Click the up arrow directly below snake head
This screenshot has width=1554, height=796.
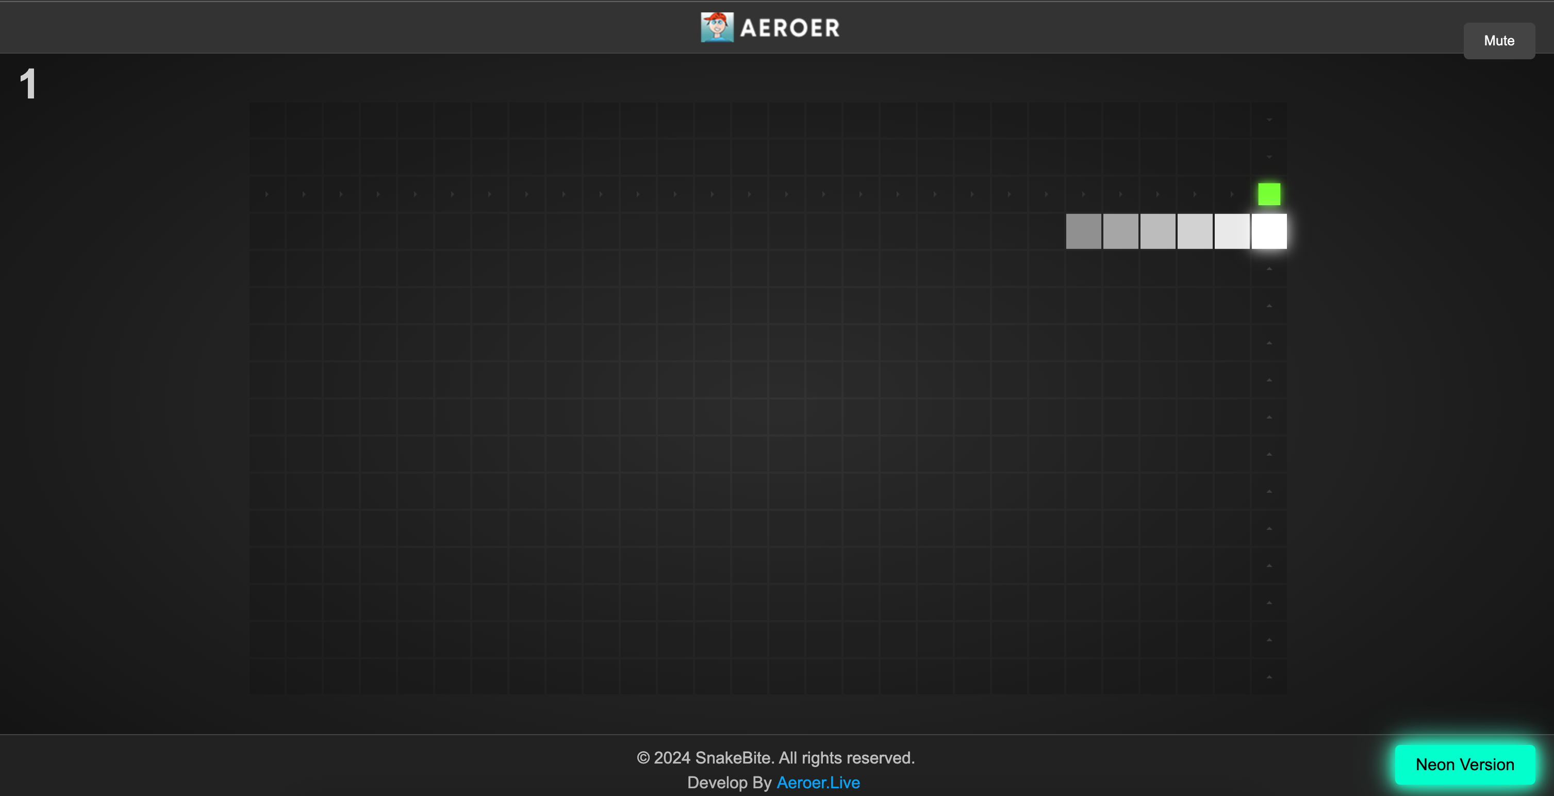[1269, 269]
